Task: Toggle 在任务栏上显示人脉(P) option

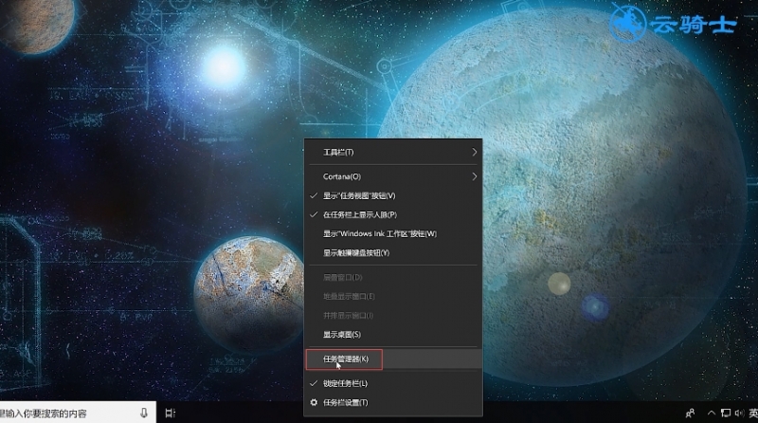Action: point(393,214)
